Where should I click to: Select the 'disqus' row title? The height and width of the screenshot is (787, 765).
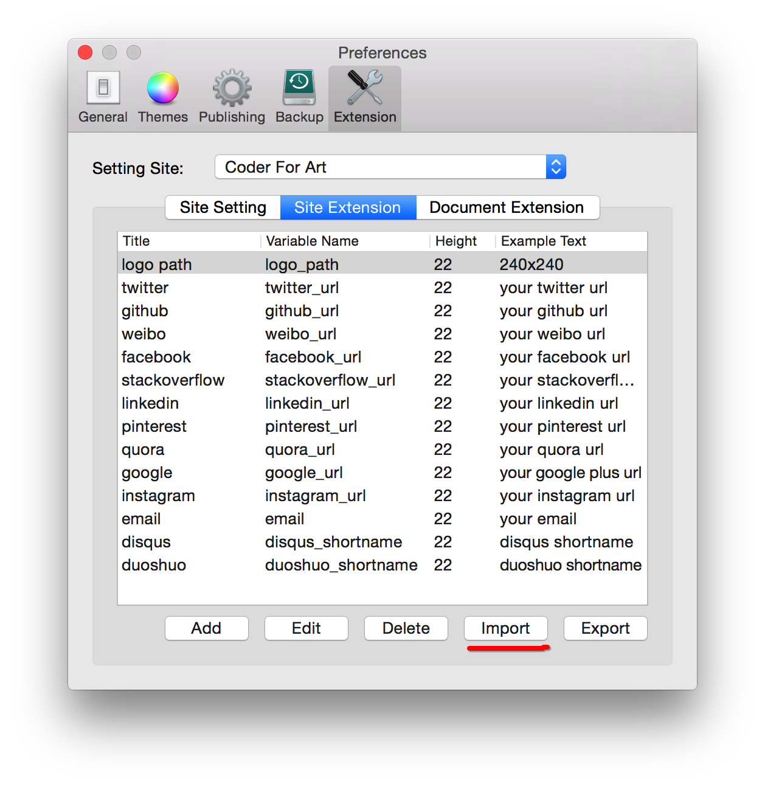click(146, 542)
